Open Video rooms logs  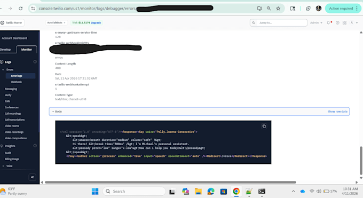click(x=12, y=126)
